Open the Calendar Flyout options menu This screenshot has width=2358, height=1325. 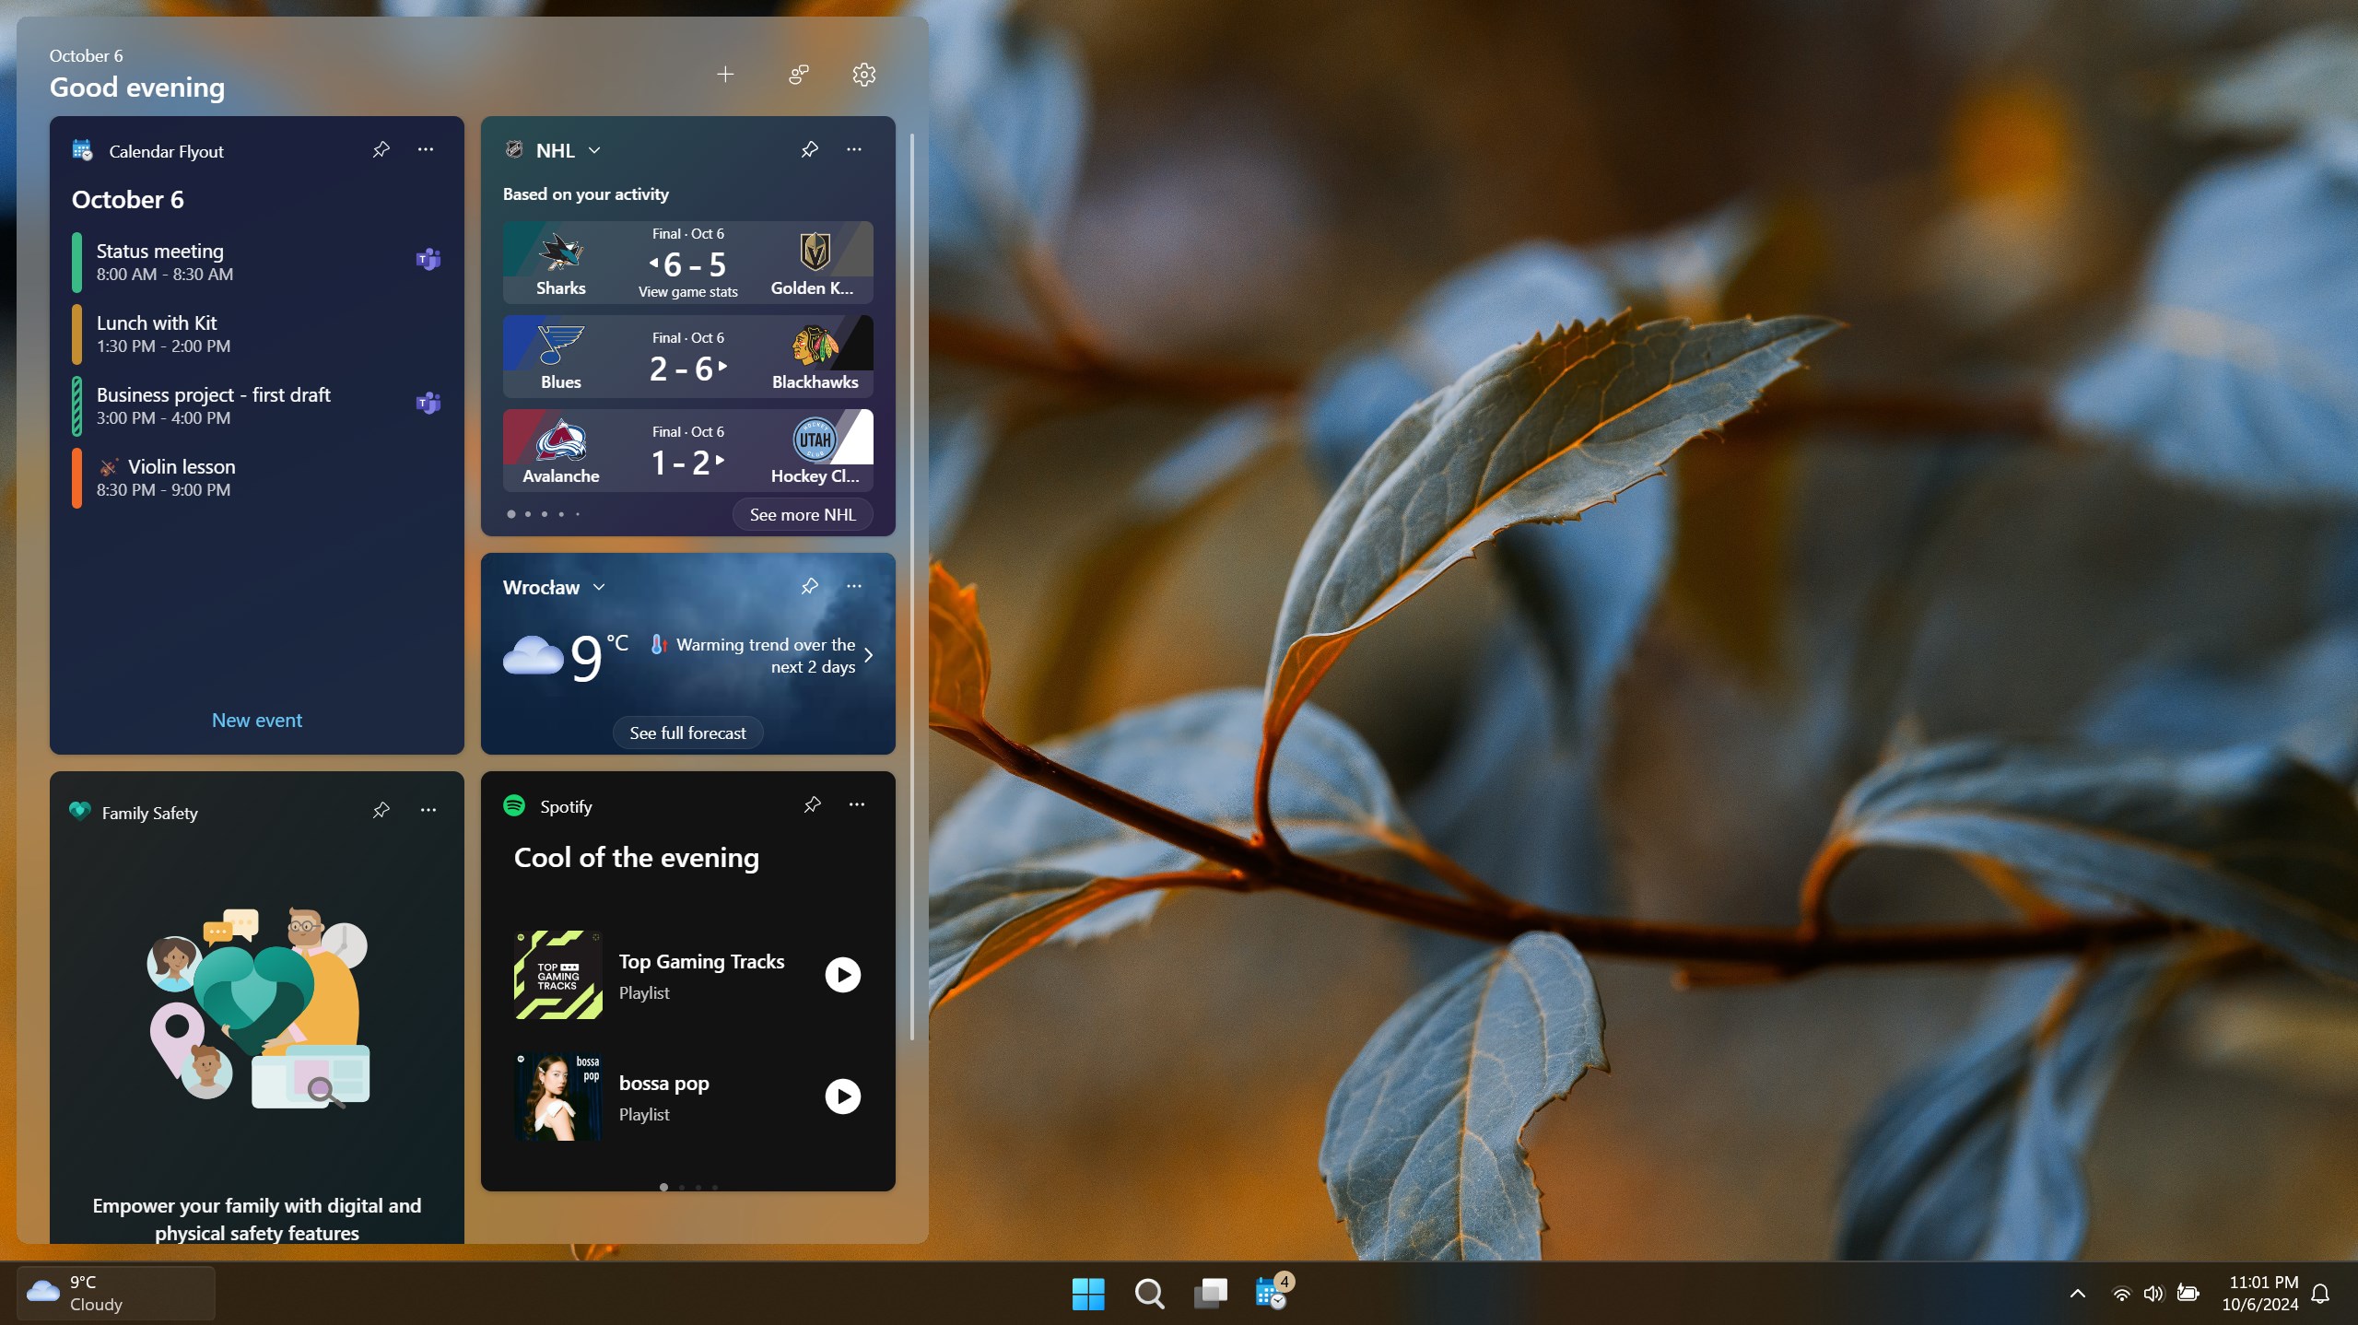[x=424, y=148]
